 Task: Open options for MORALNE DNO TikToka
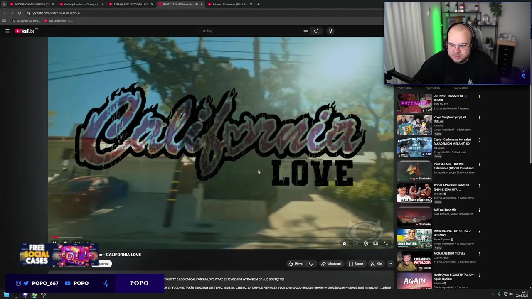(479, 254)
